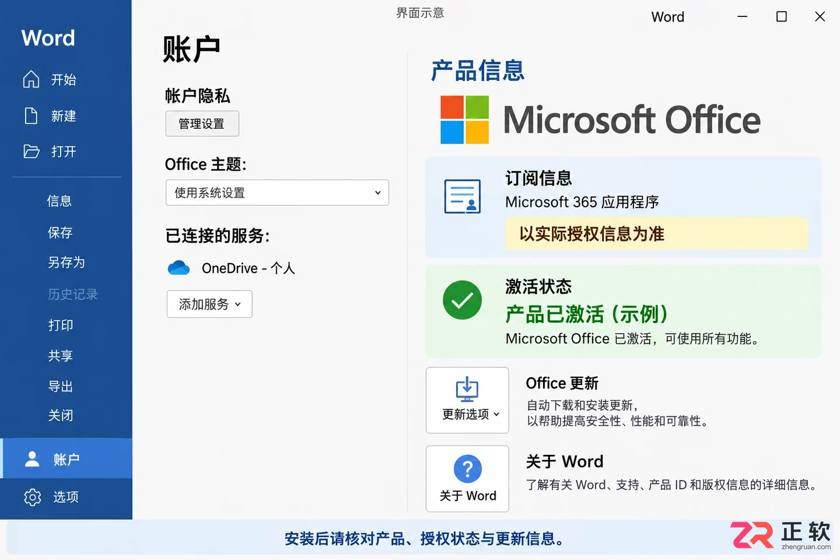Select 新建 in the sidebar
This screenshot has height=560, width=840.
click(63, 116)
